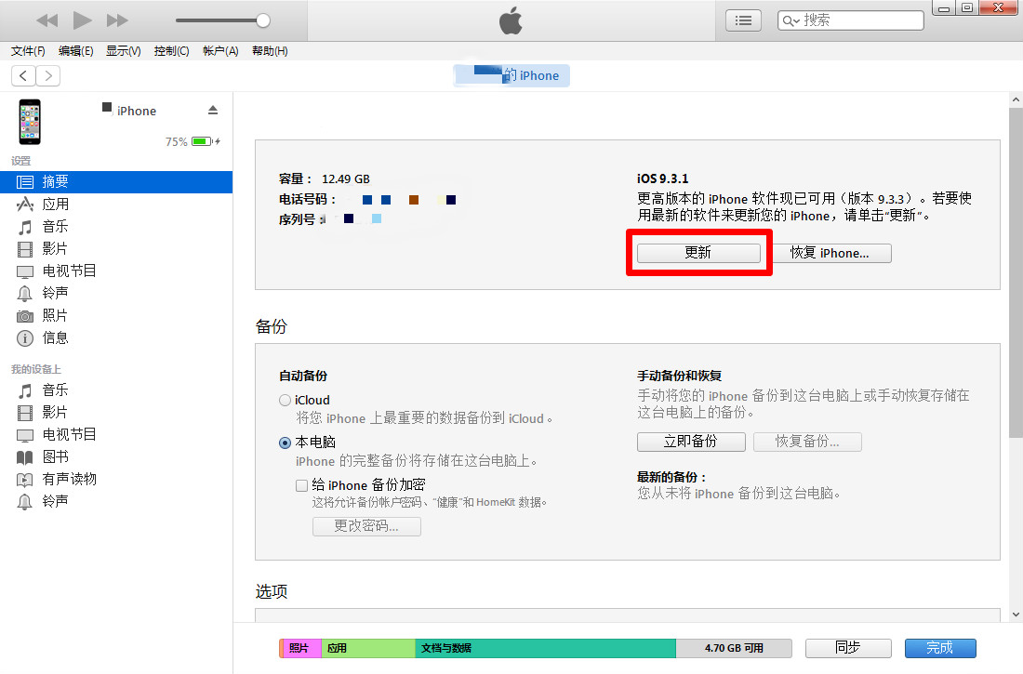Open the 帐户(A) menu

pyautogui.click(x=220, y=51)
